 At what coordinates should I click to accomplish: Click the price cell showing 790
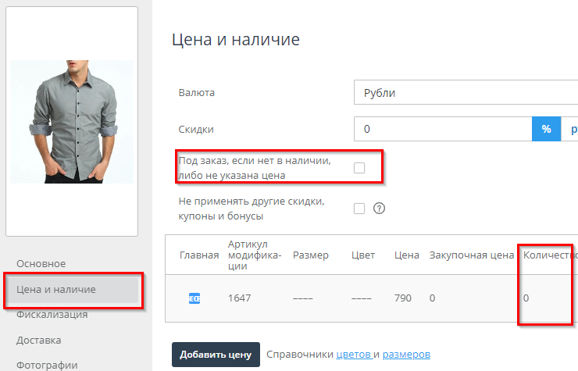tap(403, 298)
